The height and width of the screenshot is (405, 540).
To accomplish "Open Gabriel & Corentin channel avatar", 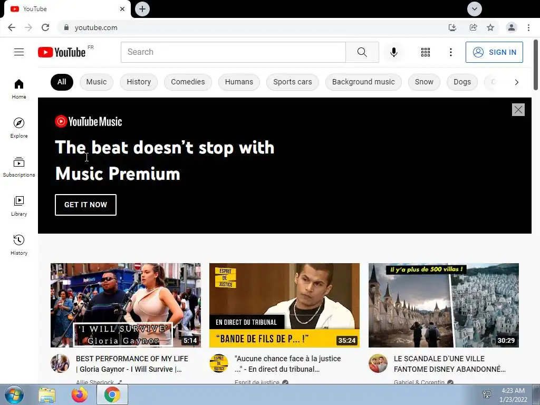I will [378, 363].
